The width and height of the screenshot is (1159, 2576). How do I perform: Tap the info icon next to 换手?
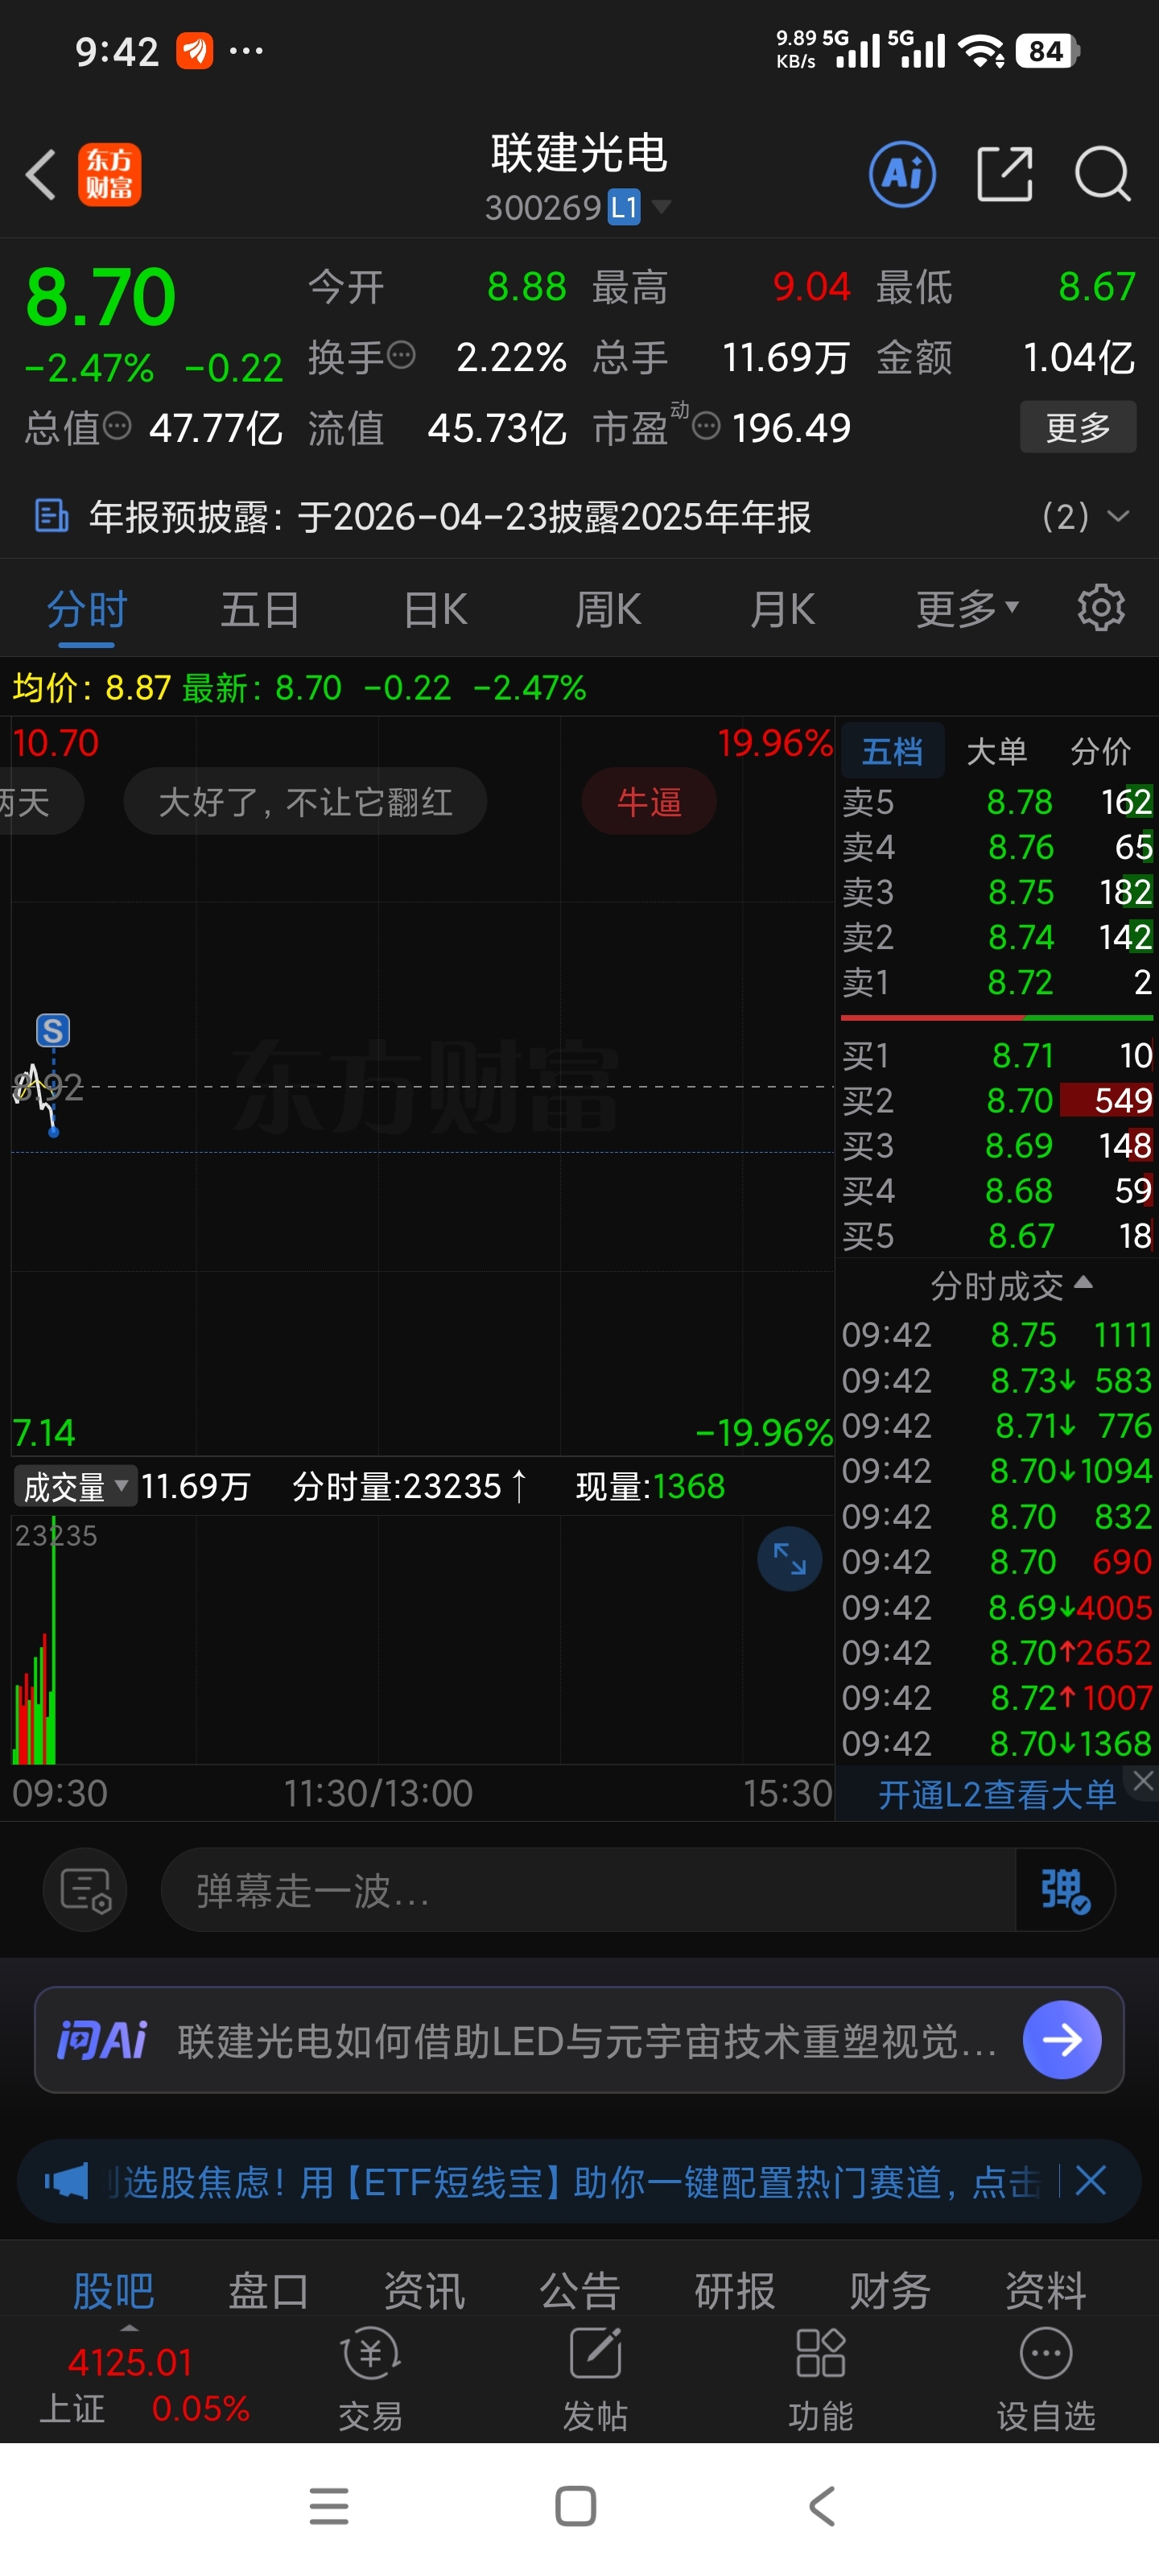point(401,355)
